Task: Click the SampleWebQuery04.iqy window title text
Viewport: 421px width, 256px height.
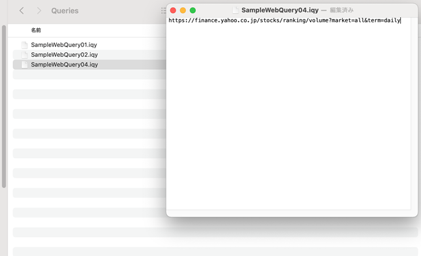Action: click(x=280, y=10)
